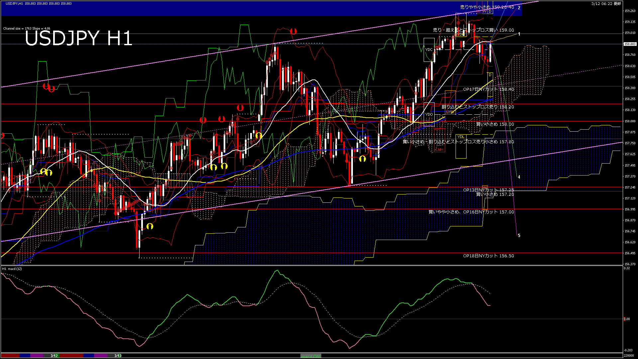
Task: Click the OP17日NYカット 158.40 annotation
Action: pyautogui.click(x=488, y=89)
